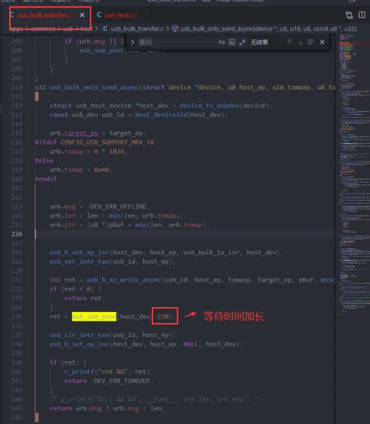Go to the previous match arrow
Image resolution: width=370 pixels, height=424 pixels.
tap(290, 42)
